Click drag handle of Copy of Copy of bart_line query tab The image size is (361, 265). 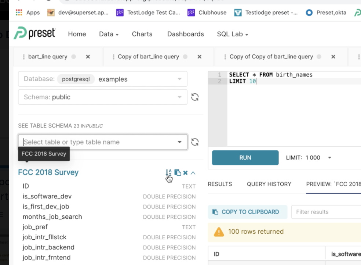pyautogui.click(x=225, y=57)
